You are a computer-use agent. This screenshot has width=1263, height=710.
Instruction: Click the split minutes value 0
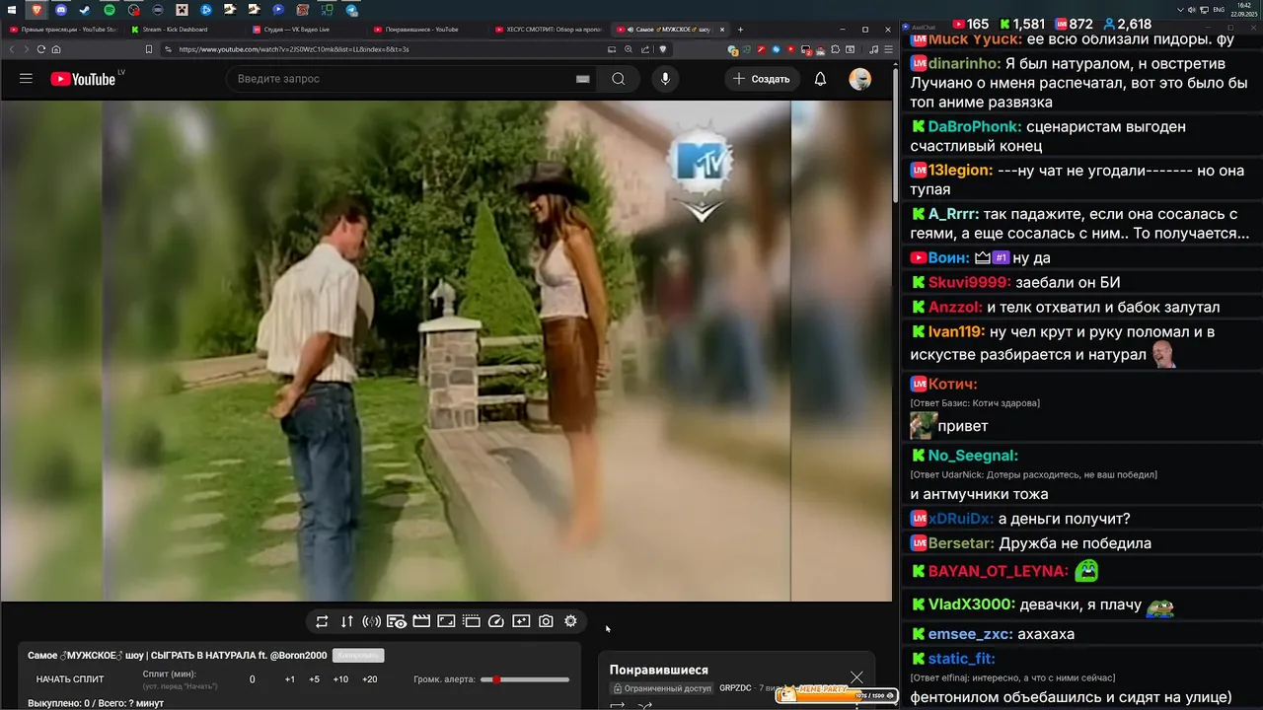pos(252,679)
